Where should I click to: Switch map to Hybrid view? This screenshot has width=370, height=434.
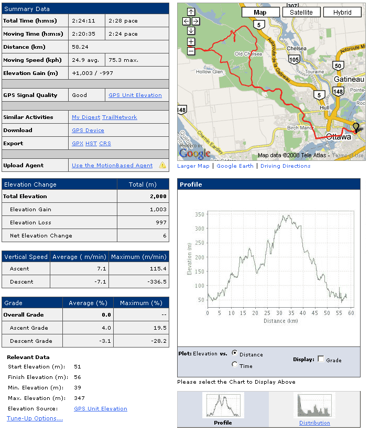point(342,13)
